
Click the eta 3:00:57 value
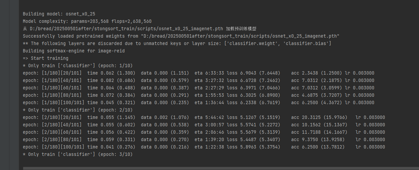(214, 125)
